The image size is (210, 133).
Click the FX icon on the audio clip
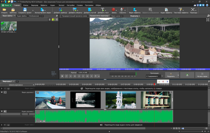tap(37, 121)
